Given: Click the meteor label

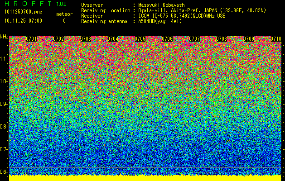Looking at the screenshot, I should (64, 14).
